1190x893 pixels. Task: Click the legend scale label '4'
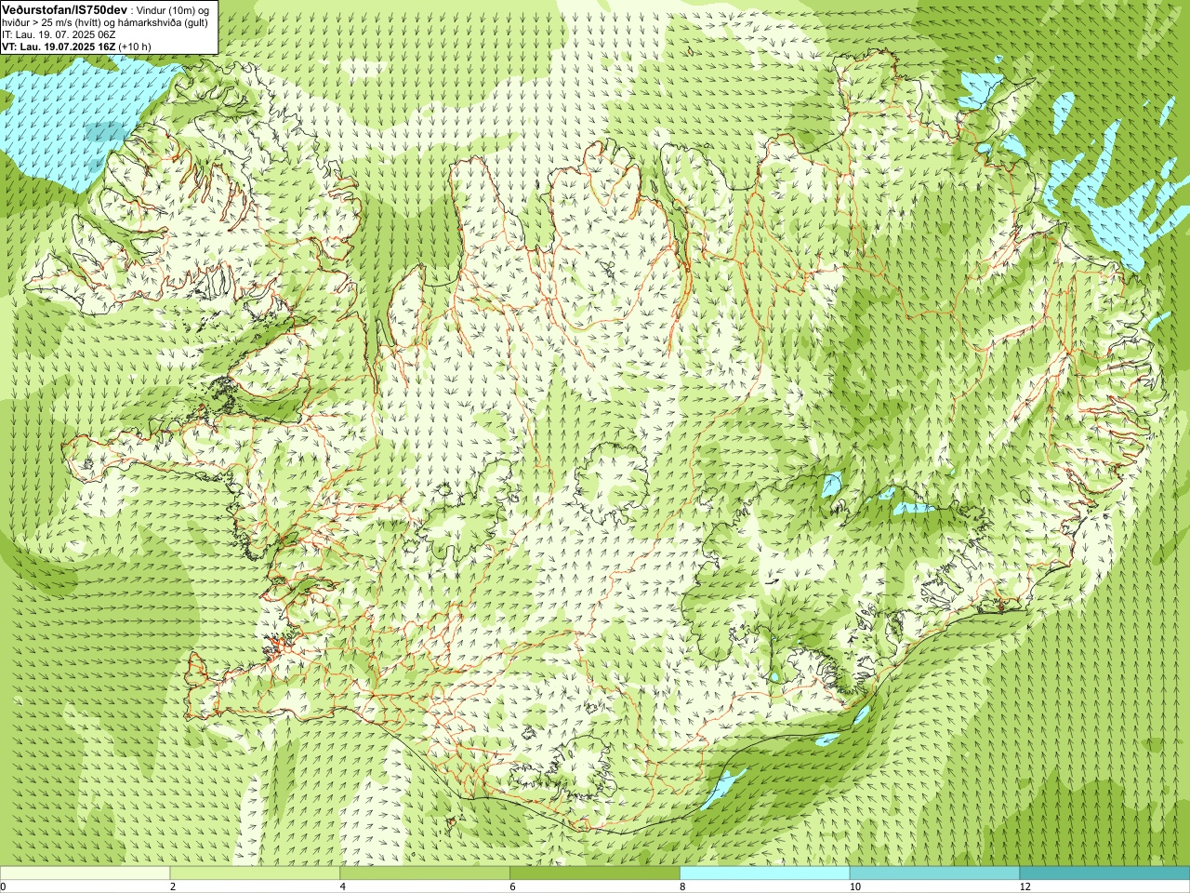pos(343,886)
